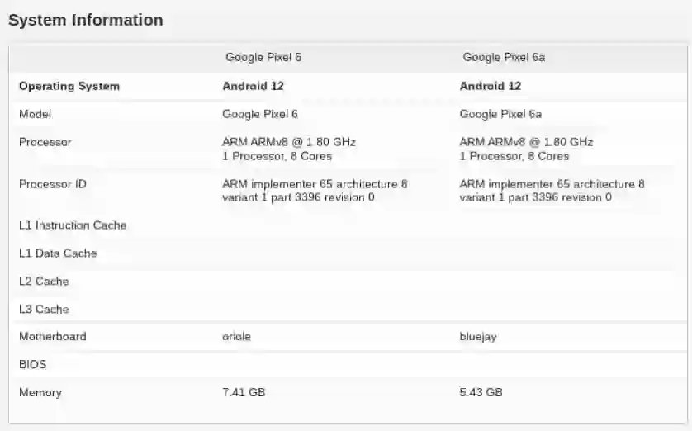Click the System Information heading
The image size is (692, 431).
click(86, 20)
